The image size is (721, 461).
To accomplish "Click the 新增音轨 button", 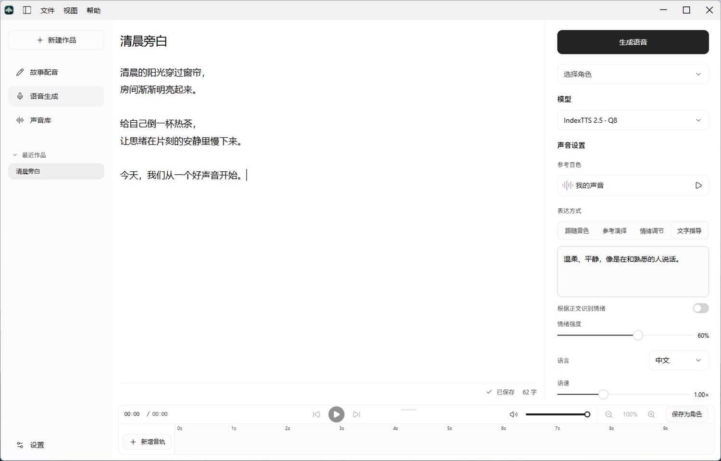I will (148, 442).
